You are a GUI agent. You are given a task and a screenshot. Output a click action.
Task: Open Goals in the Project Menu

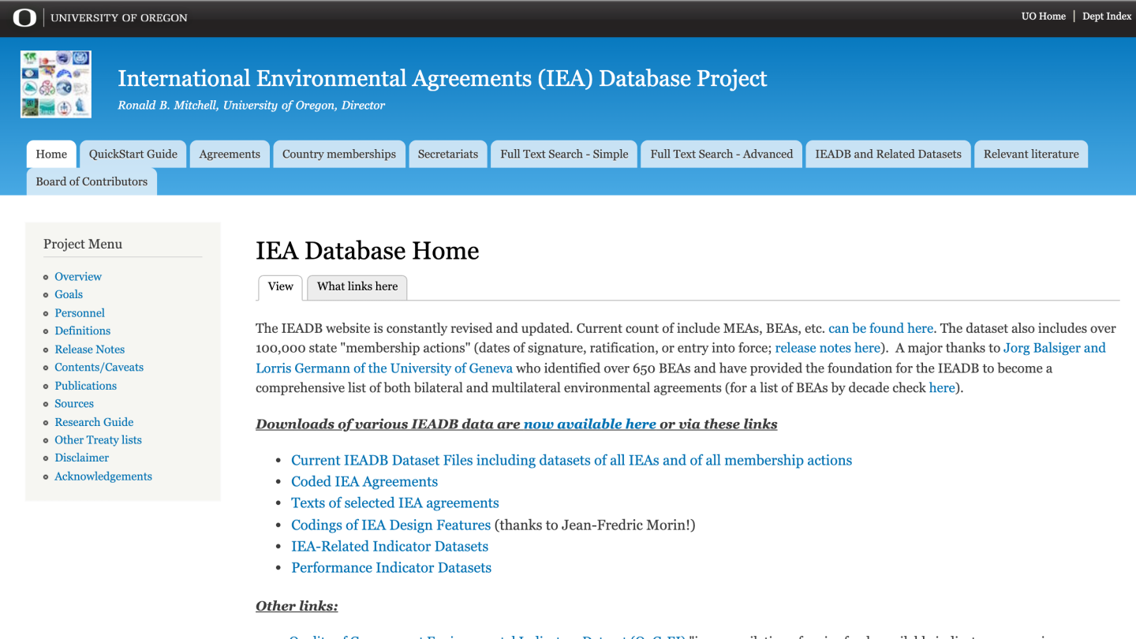(x=69, y=294)
